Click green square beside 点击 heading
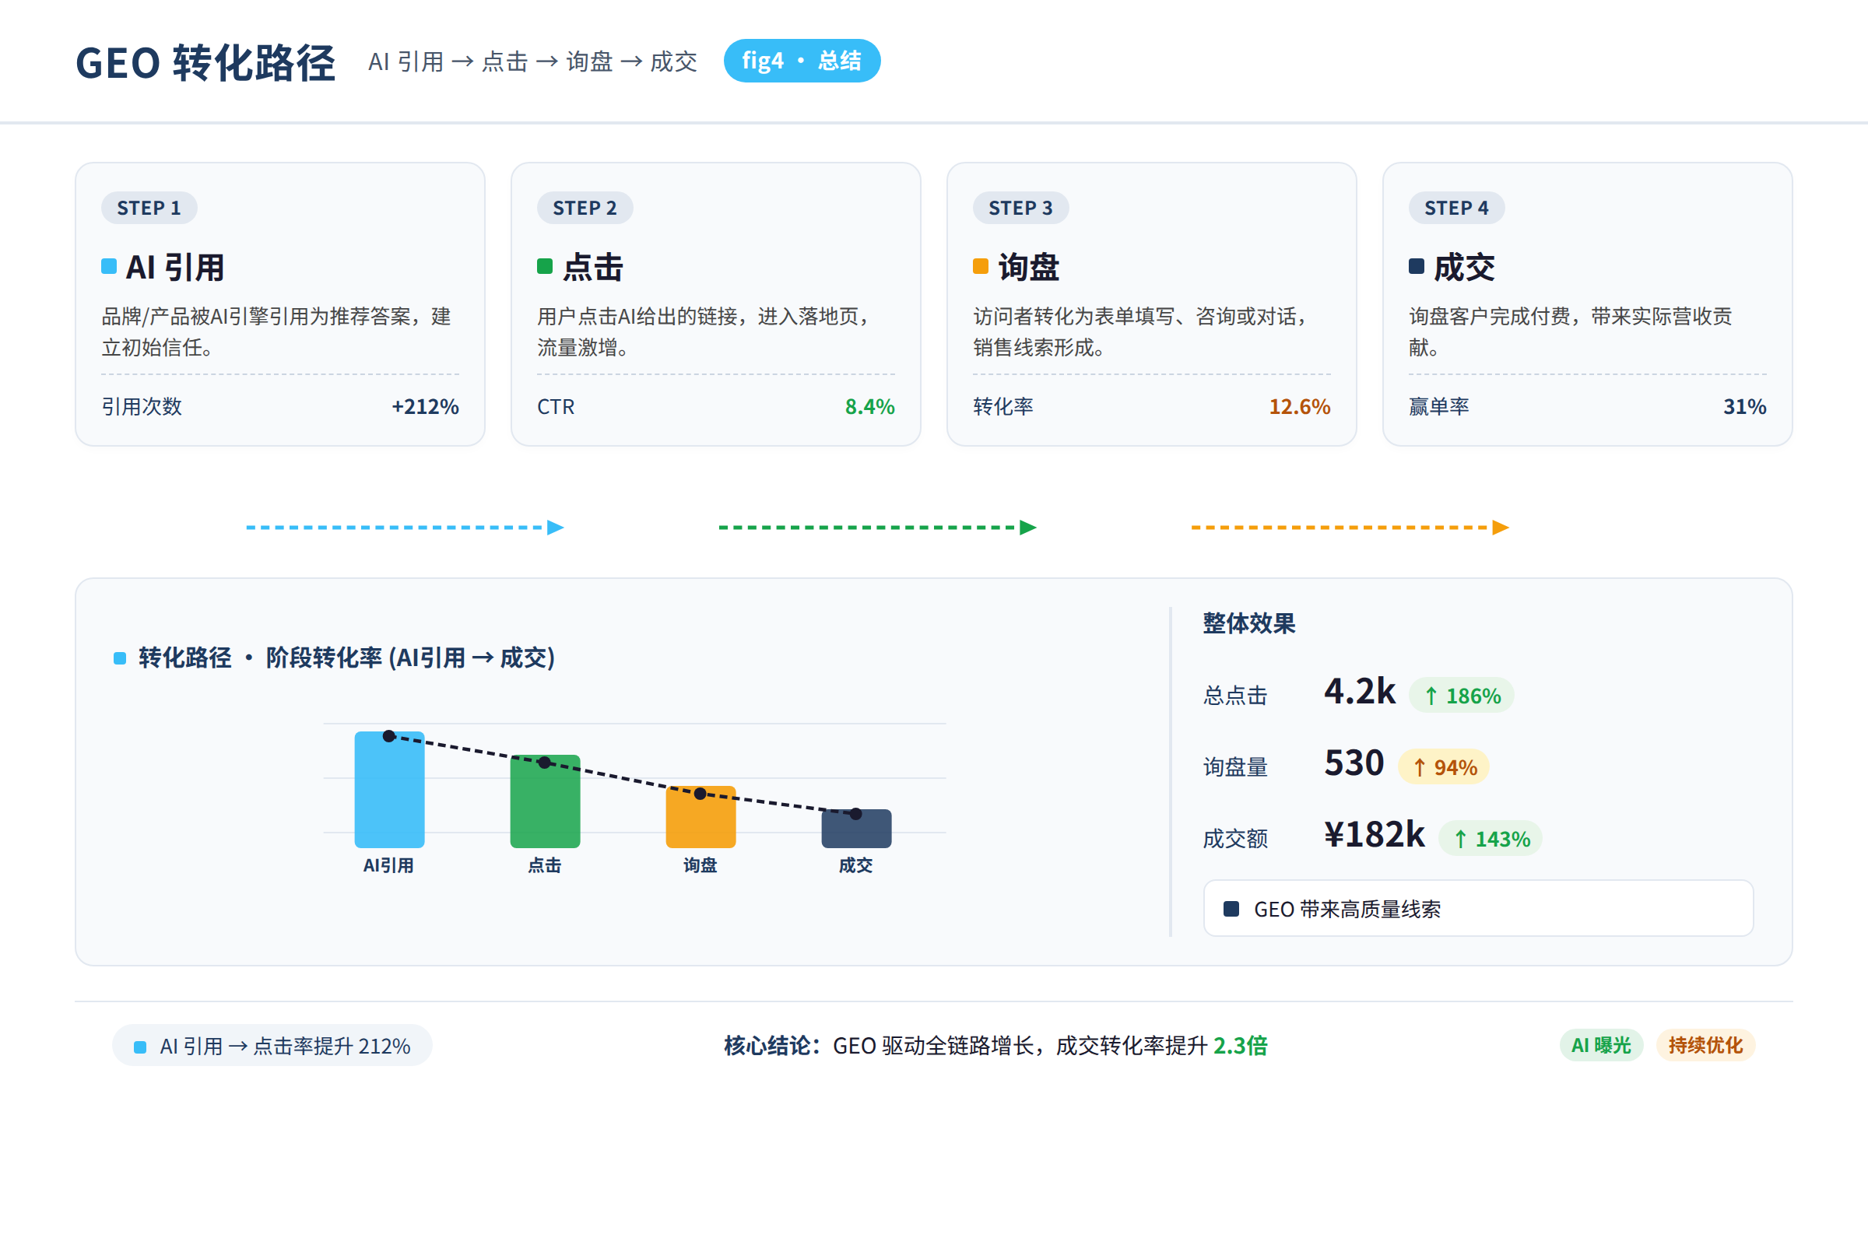The width and height of the screenshot is (1868, 1245). point(545,266)
